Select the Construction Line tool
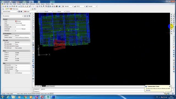176x99 pixels. pos(33,17)
